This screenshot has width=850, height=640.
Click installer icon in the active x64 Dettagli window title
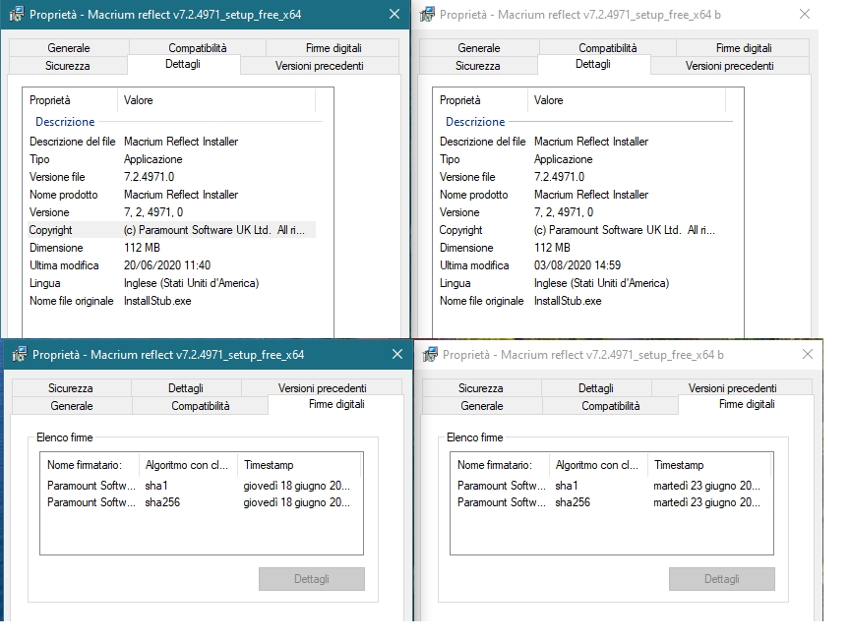[17, 14]
